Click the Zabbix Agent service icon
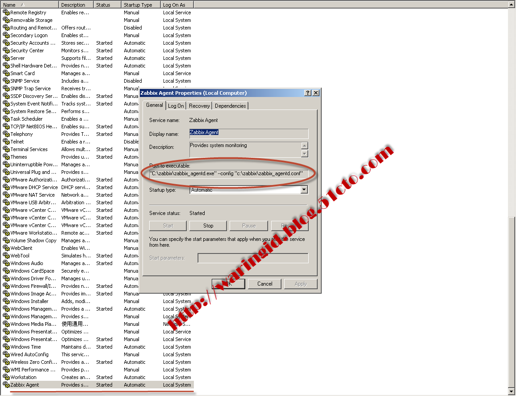This screenshot has width=516, height=396. pos(6,384)
